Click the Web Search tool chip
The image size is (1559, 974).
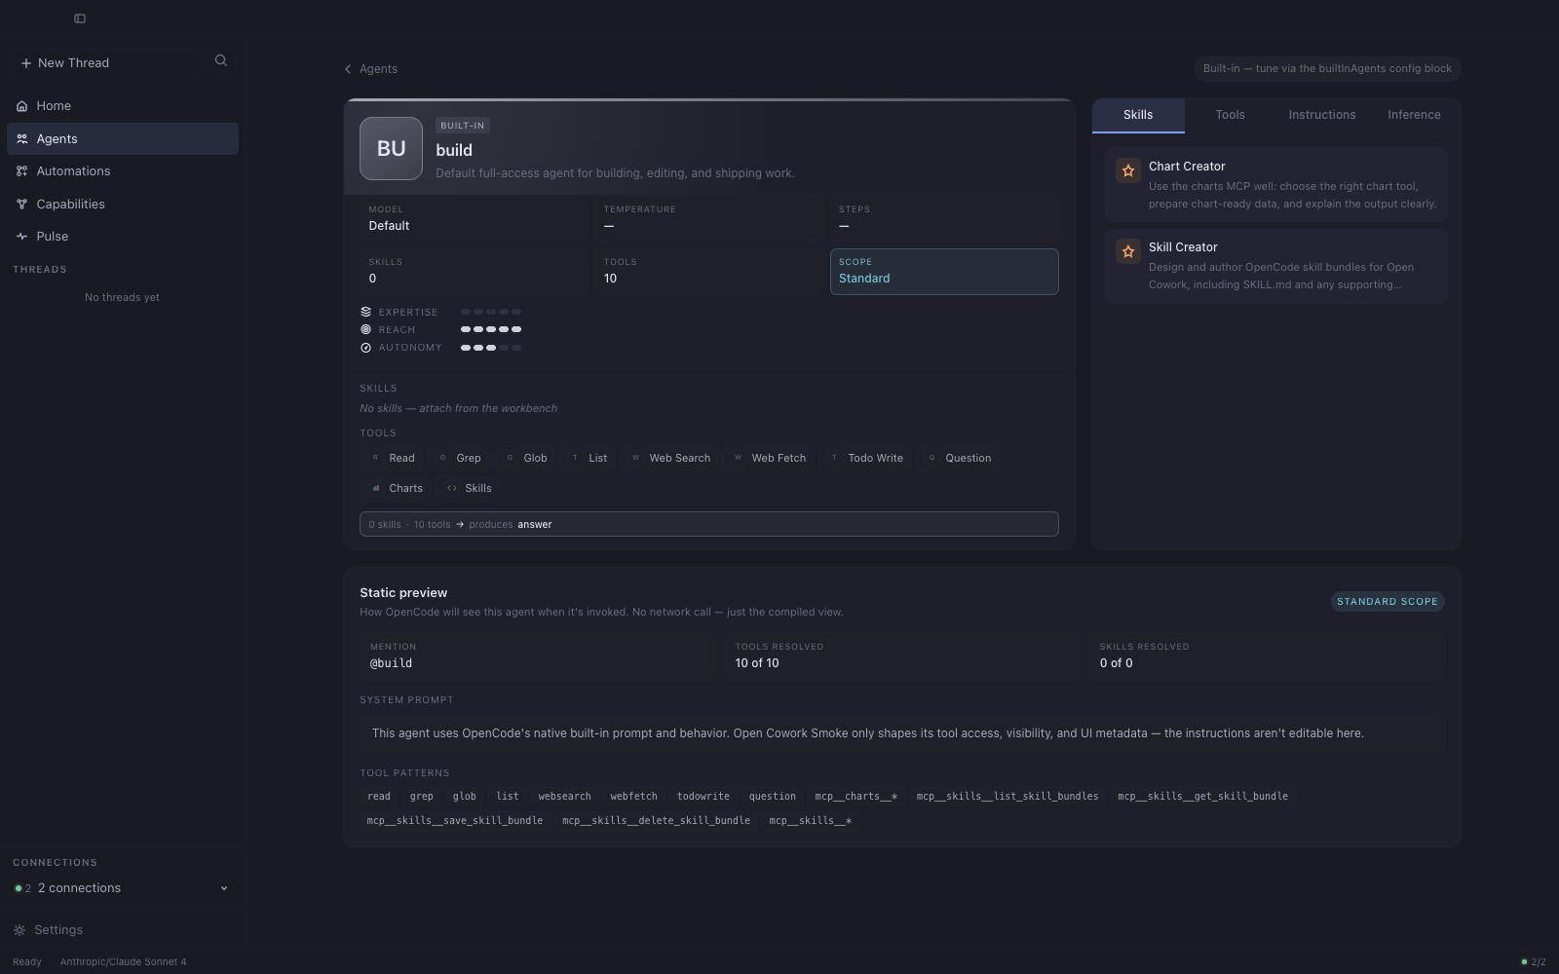tap(670, 458)
